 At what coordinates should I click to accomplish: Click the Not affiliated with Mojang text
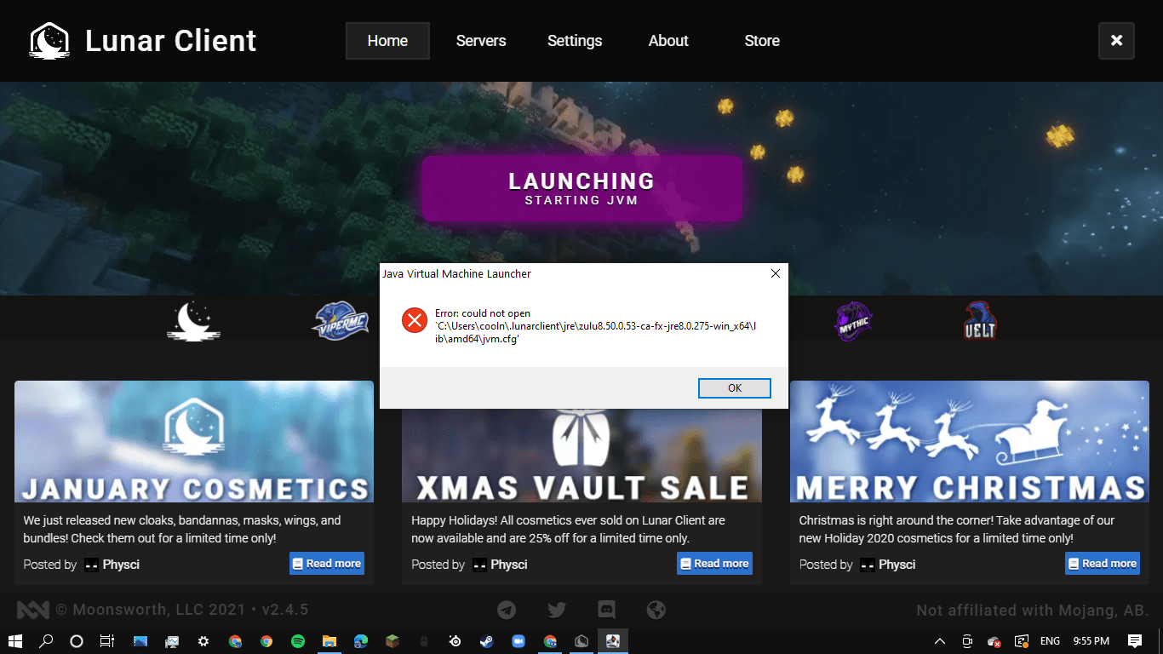point(1032,610)
